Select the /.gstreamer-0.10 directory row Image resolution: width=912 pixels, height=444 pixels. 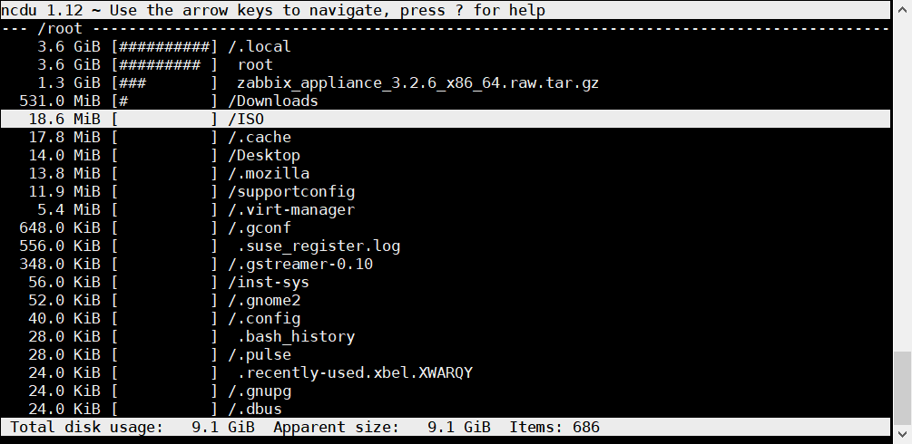tap(445, 264)
